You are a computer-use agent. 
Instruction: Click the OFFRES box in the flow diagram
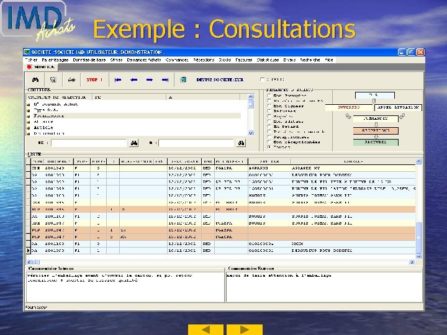click(x=349, y=108)
